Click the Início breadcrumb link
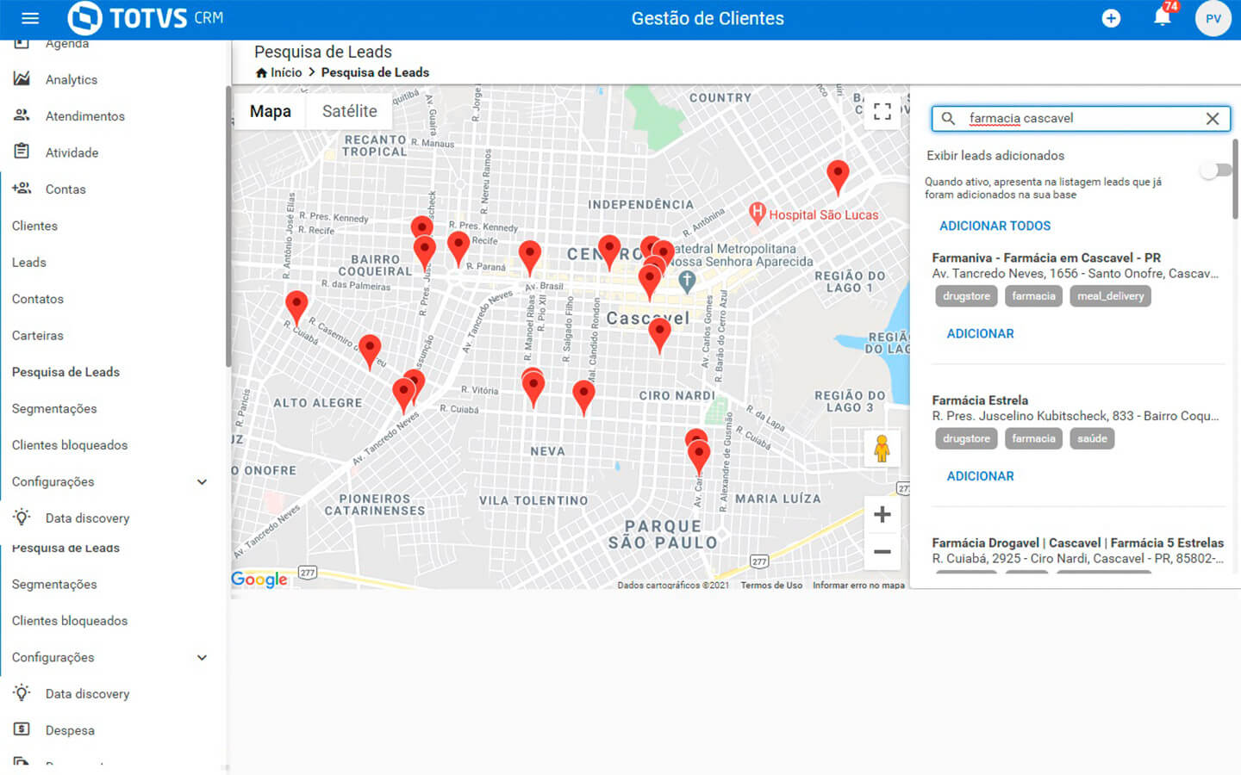Screen dimensions: 1241x775 (285, 72)
